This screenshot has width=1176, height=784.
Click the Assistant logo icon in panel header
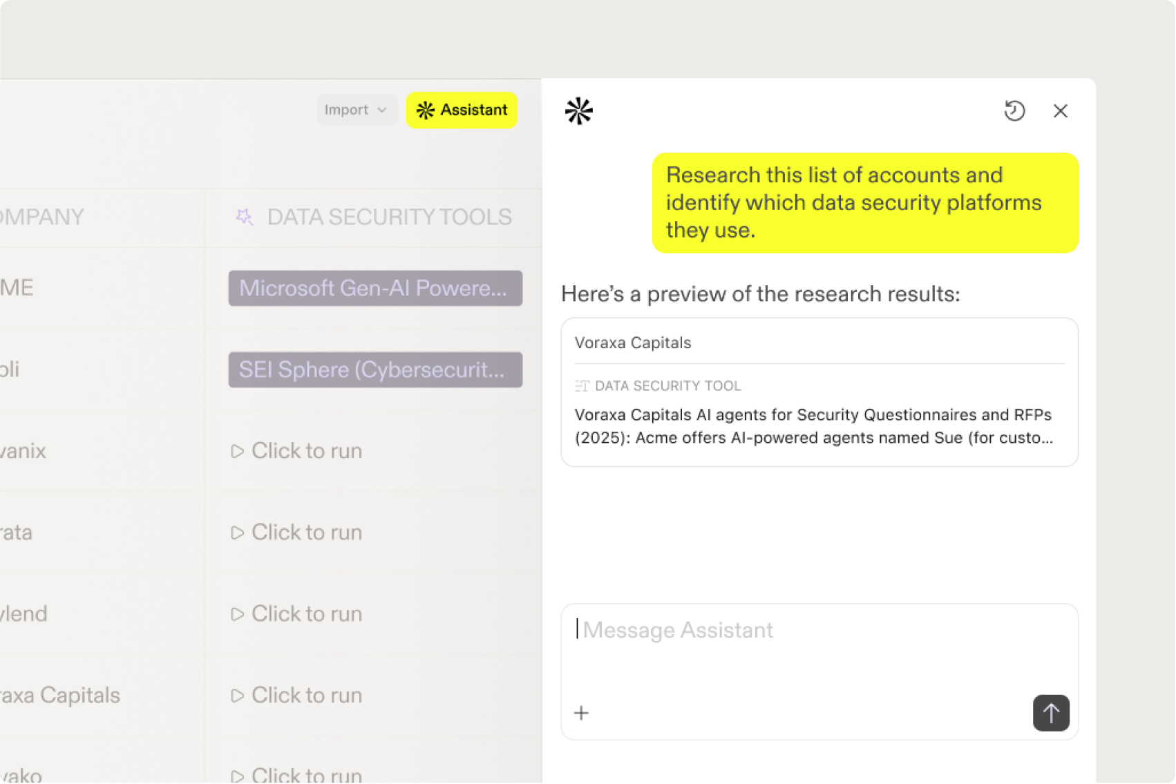click(578, 111)
